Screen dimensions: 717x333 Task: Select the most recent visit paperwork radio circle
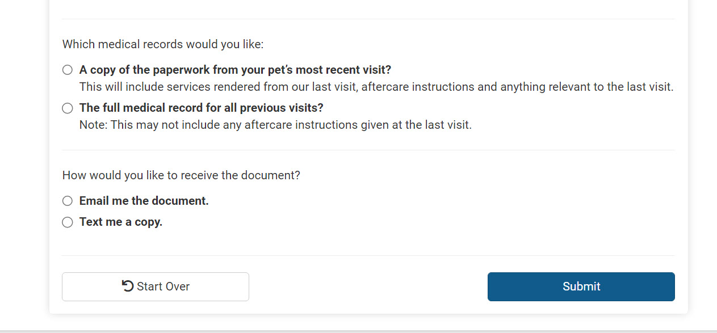(x=68, y=70)
